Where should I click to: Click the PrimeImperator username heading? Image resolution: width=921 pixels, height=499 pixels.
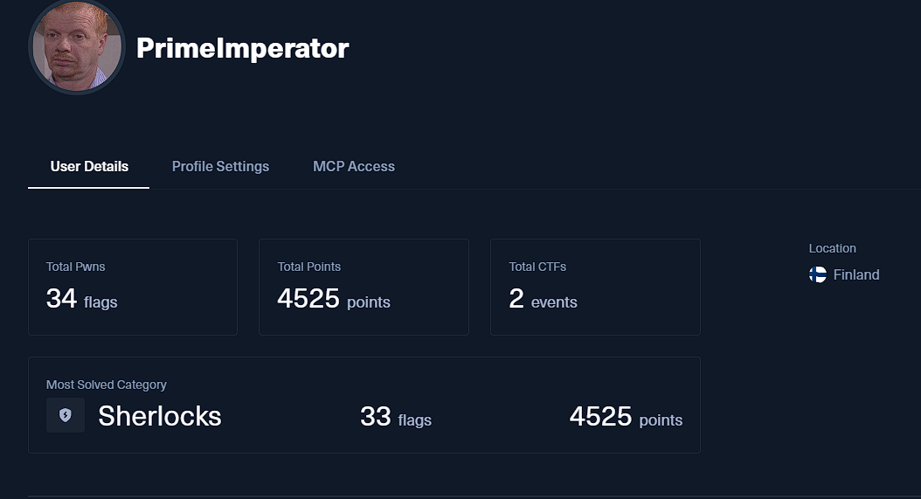pyautogui.click(x=243, y=48)
